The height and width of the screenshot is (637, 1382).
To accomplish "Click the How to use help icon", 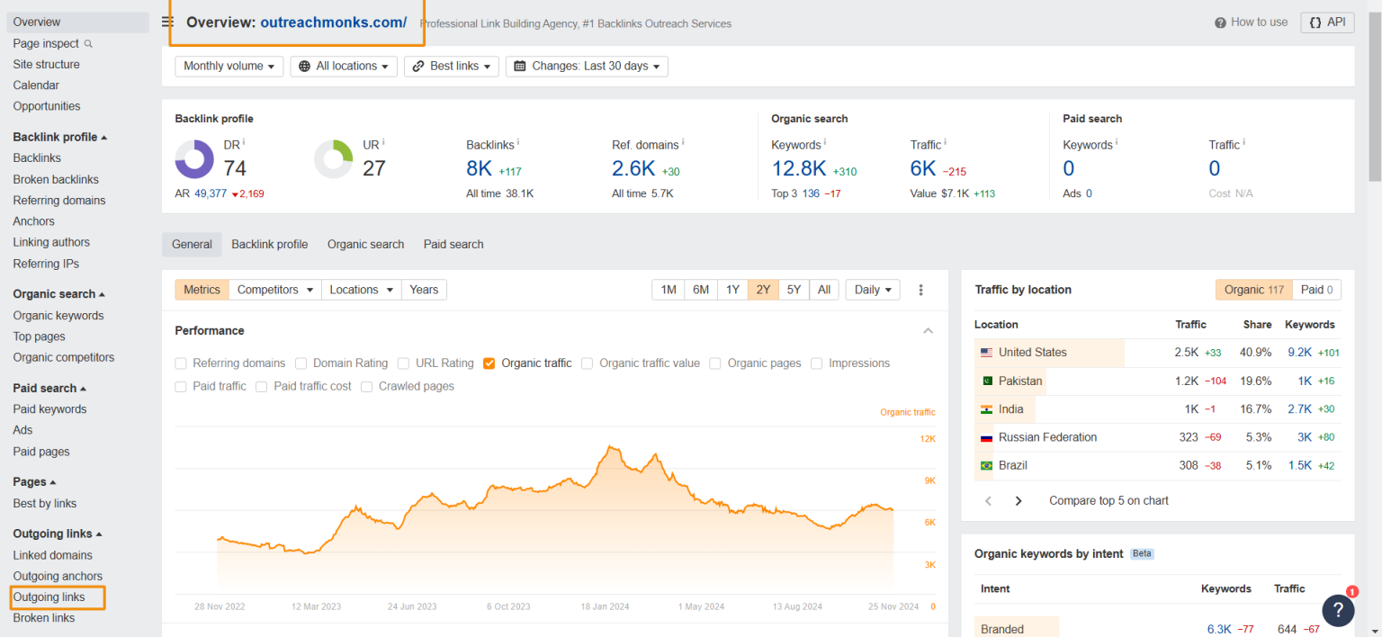I will [x=1220, y=22].
